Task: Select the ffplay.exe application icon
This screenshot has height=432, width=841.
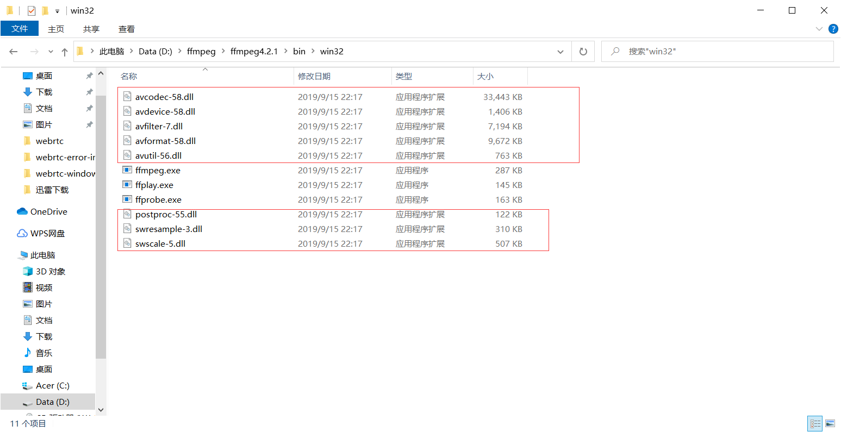Action: tap(127, 185)
